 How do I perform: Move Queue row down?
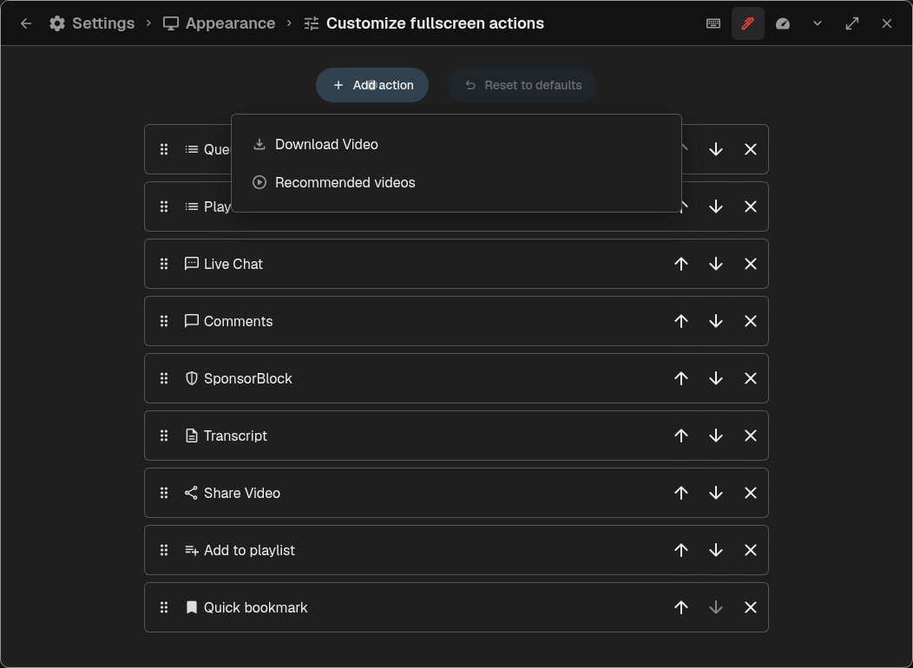(x=716, y=149)
